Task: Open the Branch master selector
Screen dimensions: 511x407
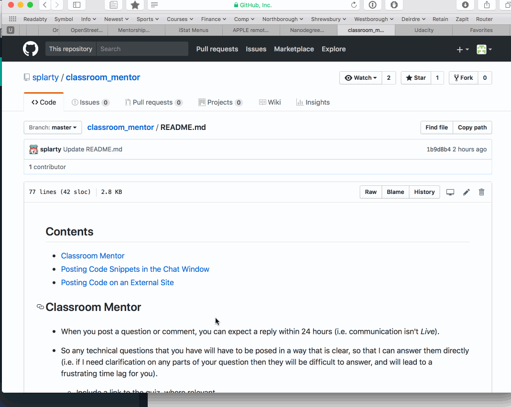Action: tap(53, 128)
